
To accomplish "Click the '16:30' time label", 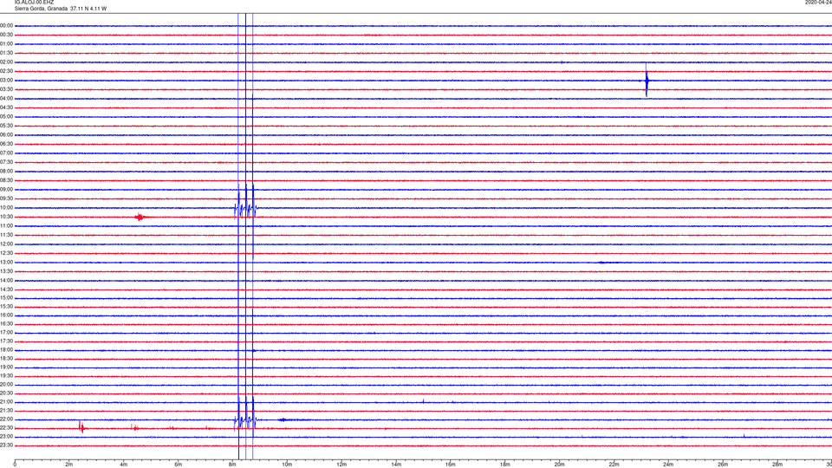I will tap(6, 323).
